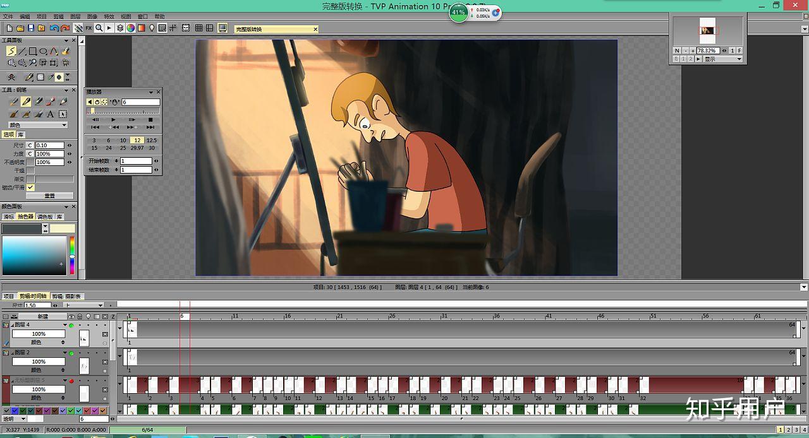809x438 pixels.
Task: Open 图层 4 layer options arrow
Action: [x=65, y=325]
